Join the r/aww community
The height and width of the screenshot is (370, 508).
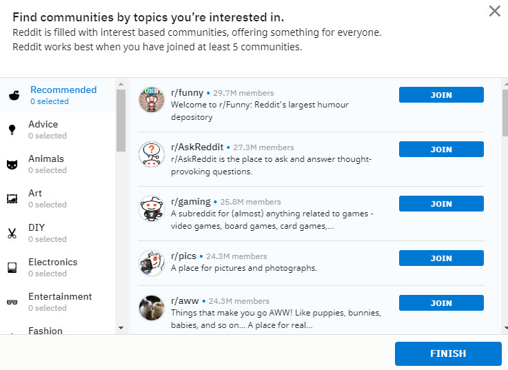(441, 303)
